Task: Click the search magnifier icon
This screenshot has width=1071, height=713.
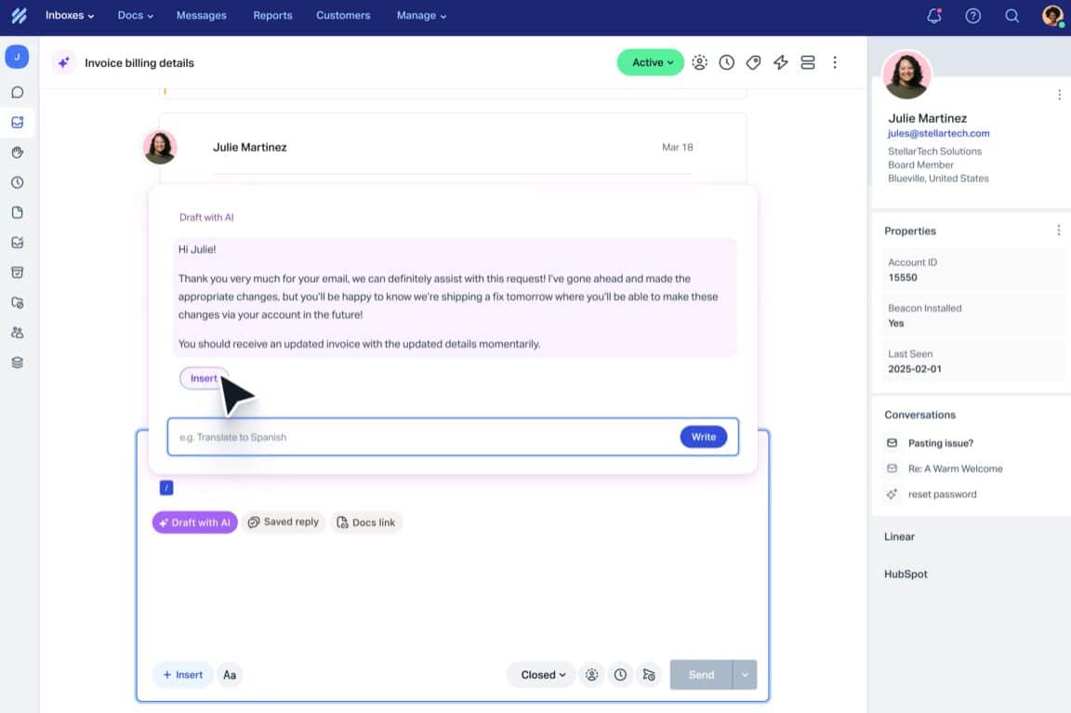Action: (x=1011, y=15)
